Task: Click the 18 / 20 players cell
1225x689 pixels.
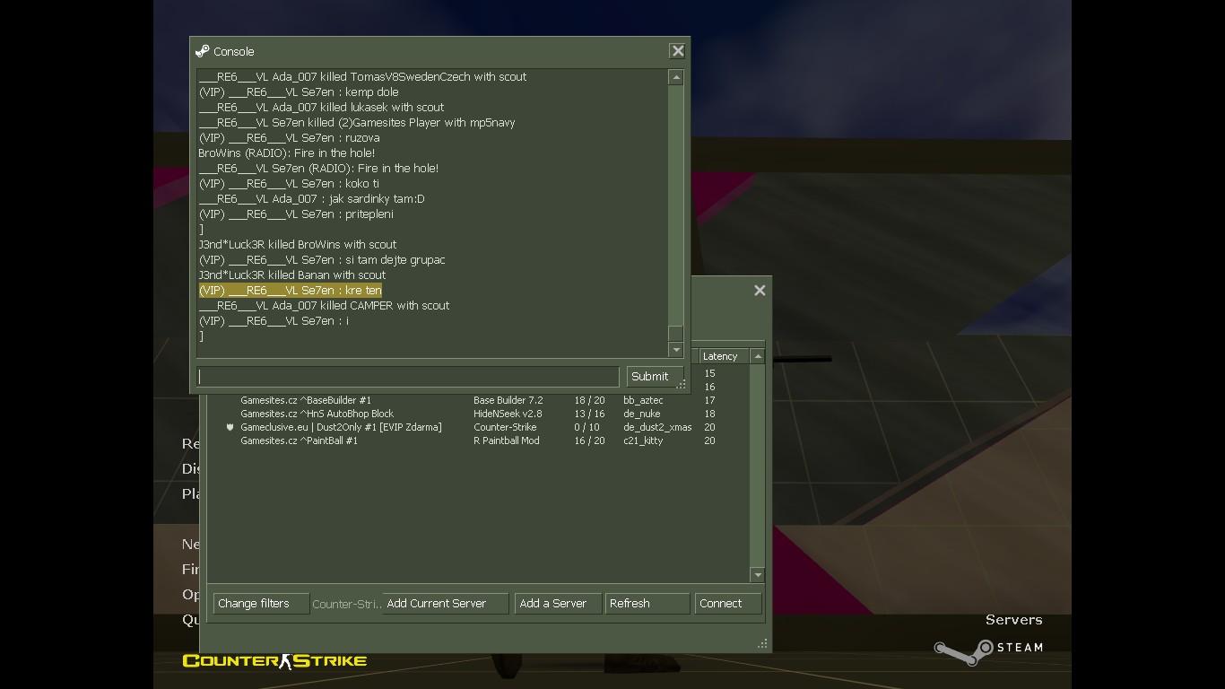Action: coord(589,400)
